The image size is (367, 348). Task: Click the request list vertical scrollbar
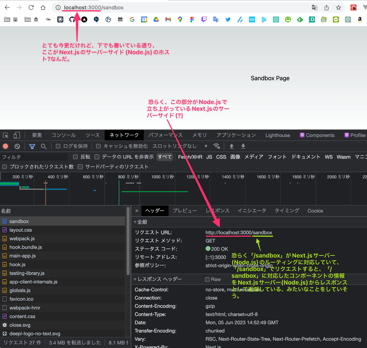pyautogui.click(x=128, y=241)
